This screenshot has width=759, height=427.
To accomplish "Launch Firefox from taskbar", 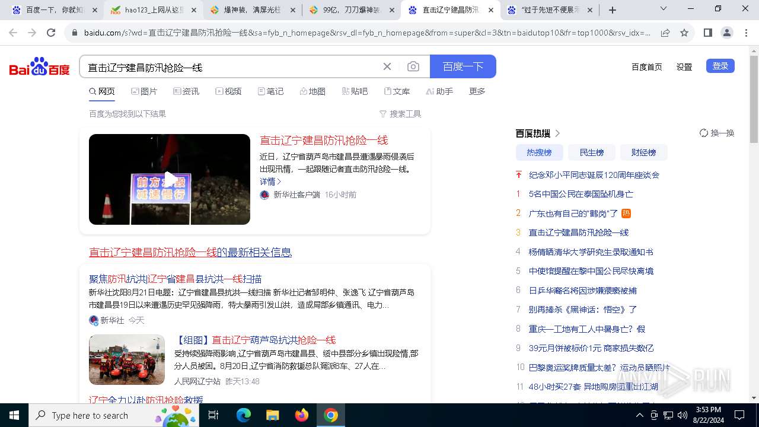I will pyautogui.click(x=302, y=415).
